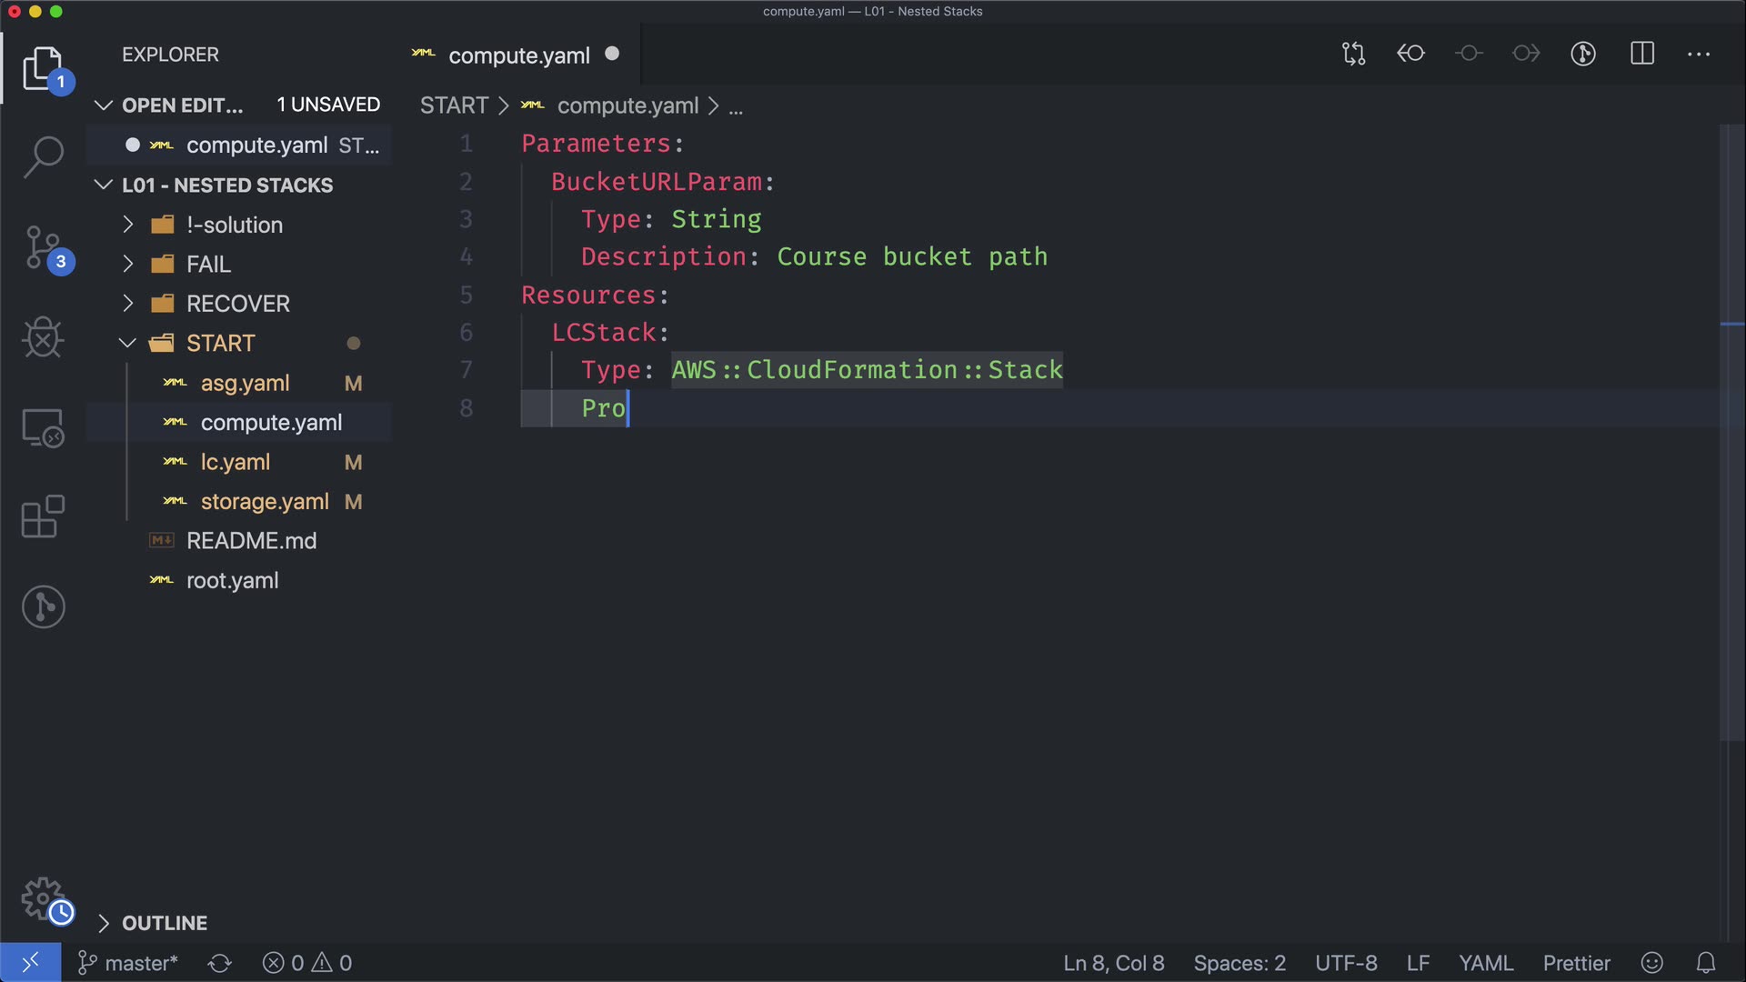The height and width of the screenshot is (982, 1746).
Task: Expand the !-solution folder
Action: pos(235,225)
